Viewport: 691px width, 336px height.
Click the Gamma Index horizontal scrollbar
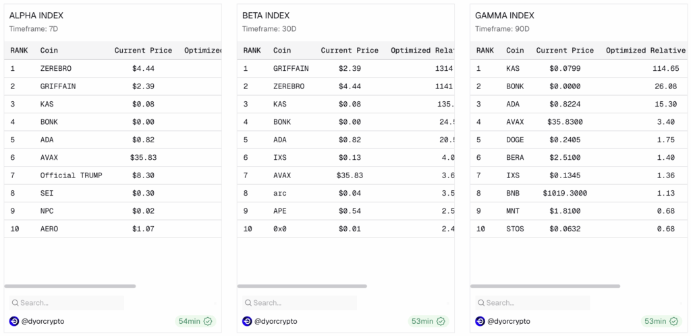(545, 286)
